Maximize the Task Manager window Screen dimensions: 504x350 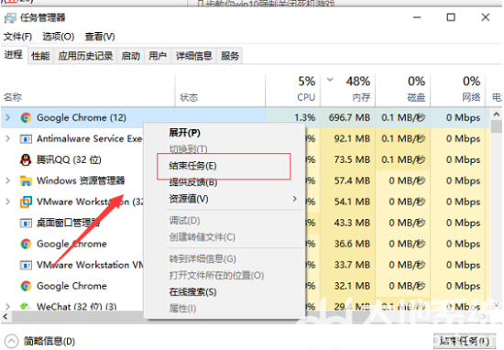point(451,17)
